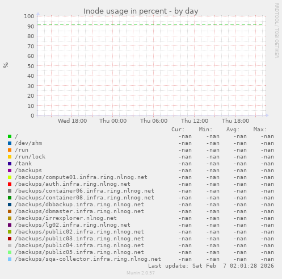
Task: Click the light gray swatch for public04 entry
Action: 10,245
